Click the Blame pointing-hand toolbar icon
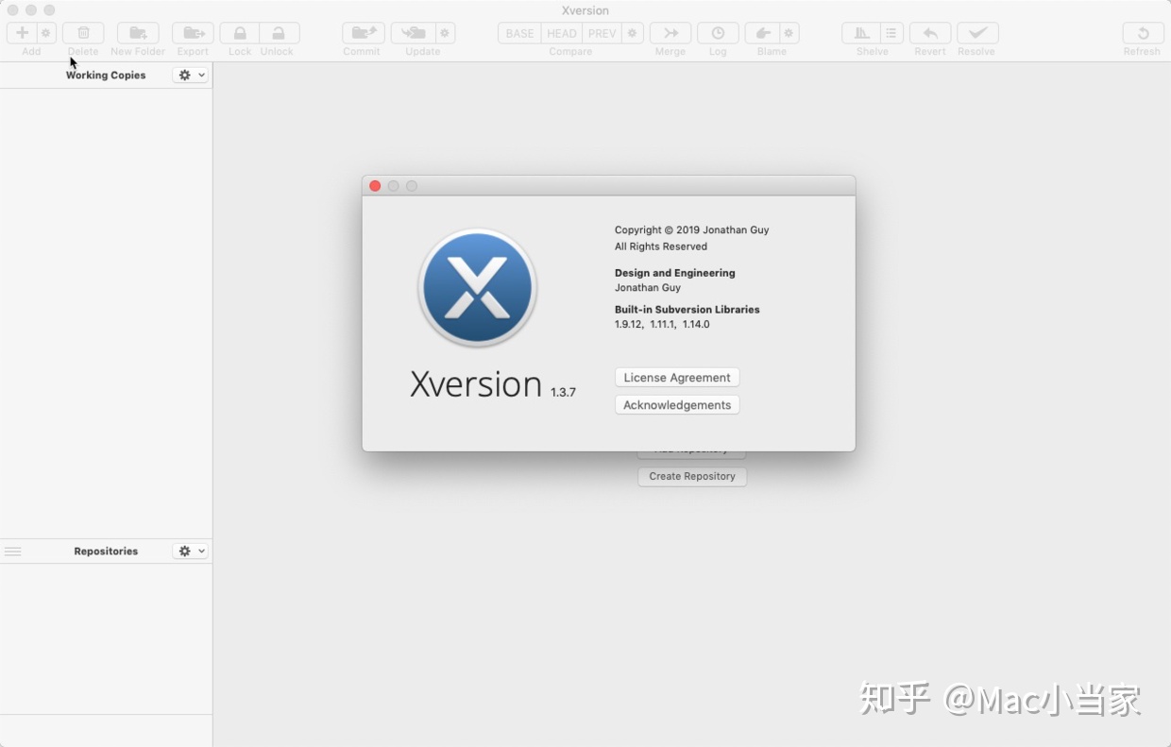This screenshot has height=747, width=1171. click(763, 33)
